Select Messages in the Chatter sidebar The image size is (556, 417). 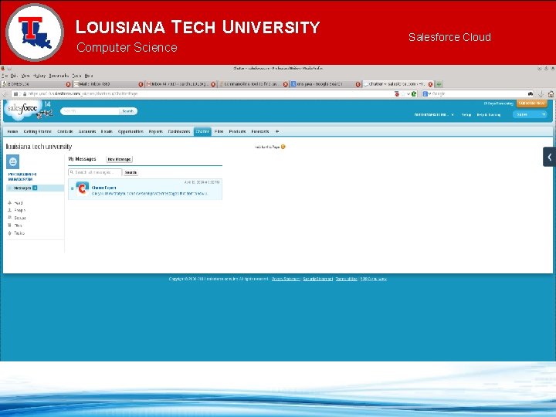[x=35, y=188]
